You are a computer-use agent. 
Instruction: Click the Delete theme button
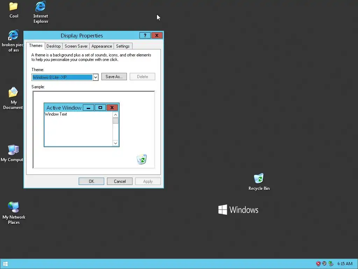point(143,77)
